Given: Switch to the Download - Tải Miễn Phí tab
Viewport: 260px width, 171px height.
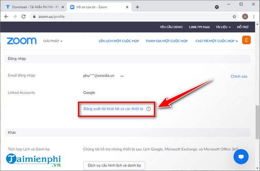Looking at the screenshot, I should click(x=34, y=7).
